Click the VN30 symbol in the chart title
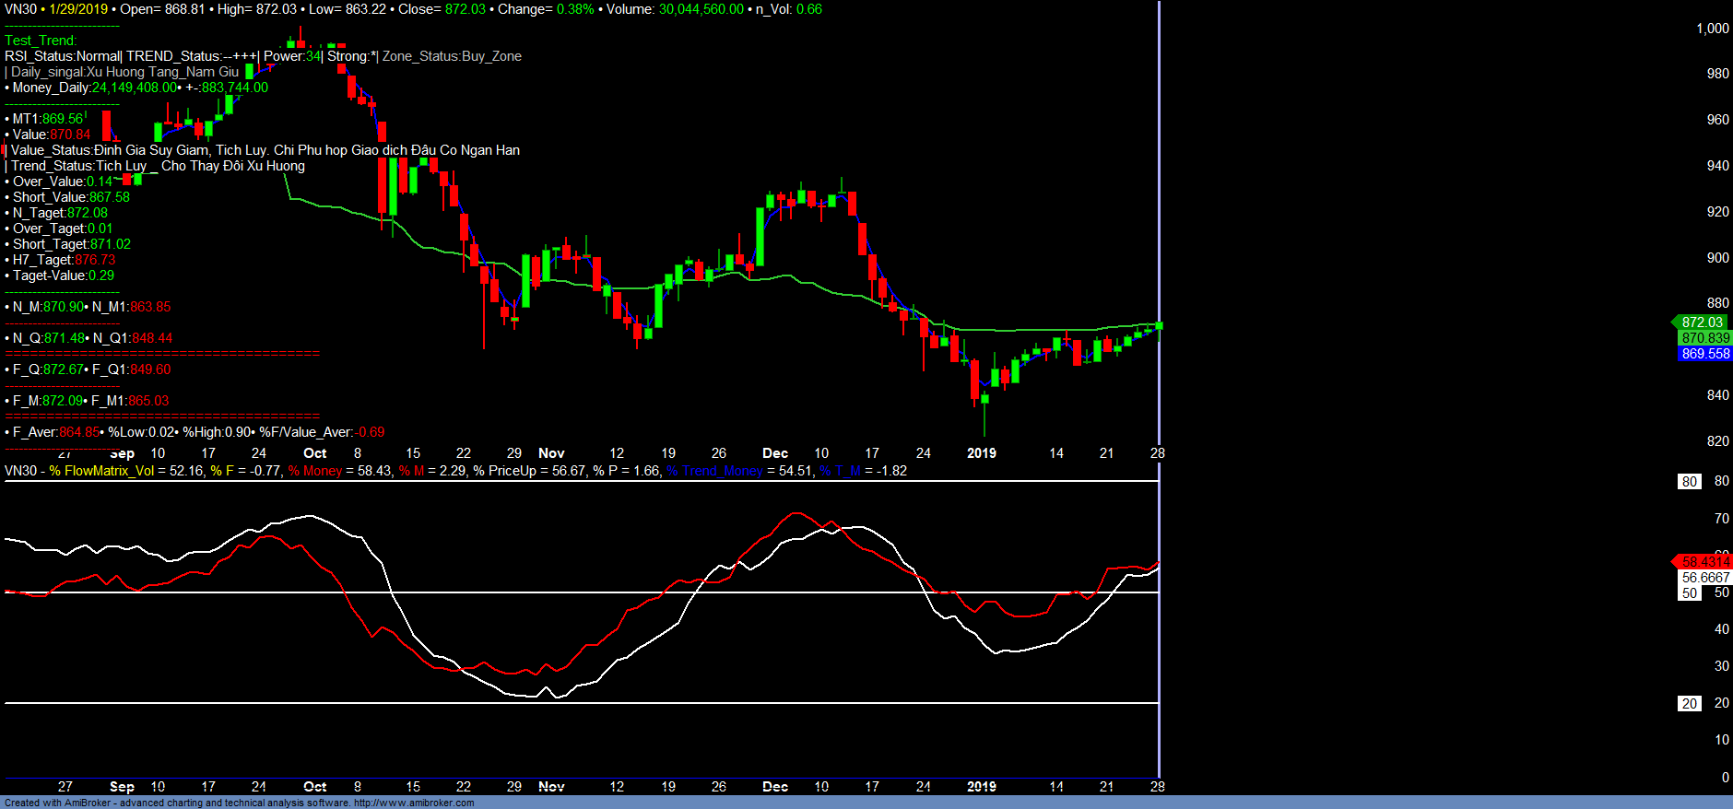 pyautogui.click(x=20, y=9)
